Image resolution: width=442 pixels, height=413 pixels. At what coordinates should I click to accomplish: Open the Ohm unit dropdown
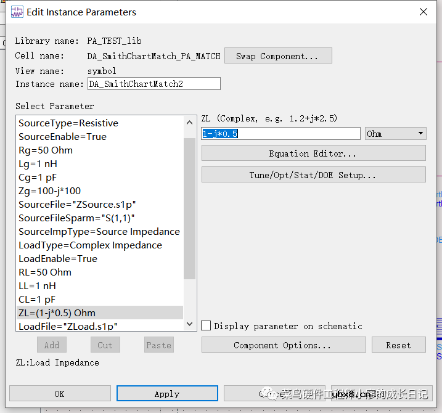tap(395, 134)
